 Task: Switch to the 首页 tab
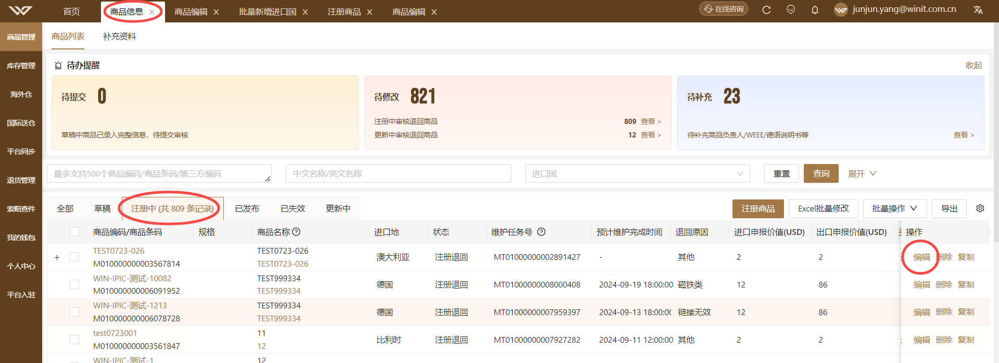coord(71,11)
